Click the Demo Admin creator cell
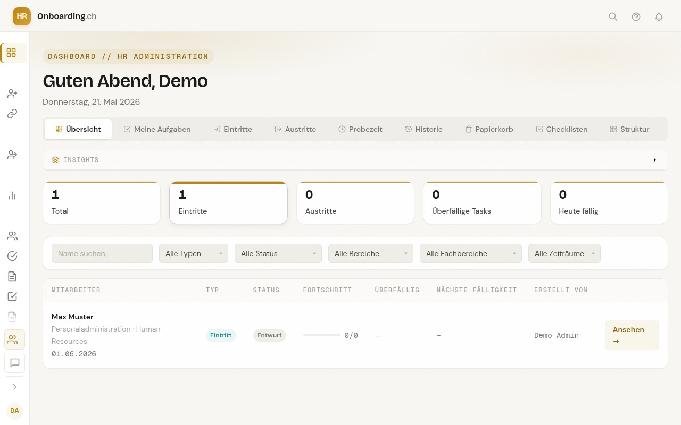 click(557, 335)
